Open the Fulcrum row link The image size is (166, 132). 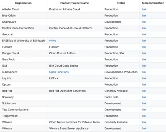[x=144, y=47]
